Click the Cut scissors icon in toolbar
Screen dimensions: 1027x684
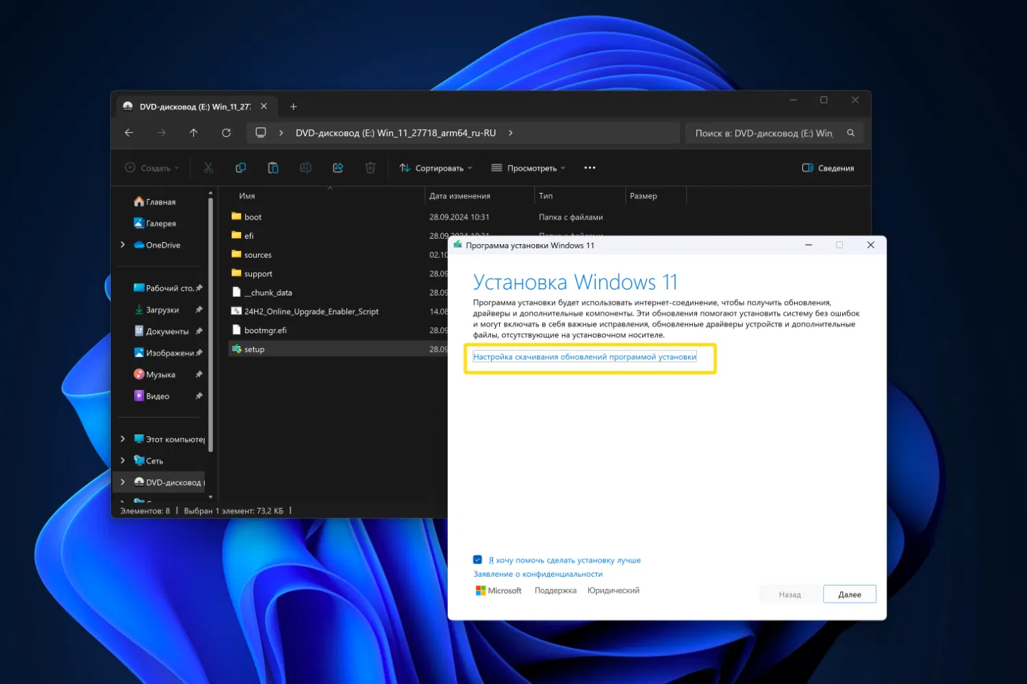click(208, 168)
